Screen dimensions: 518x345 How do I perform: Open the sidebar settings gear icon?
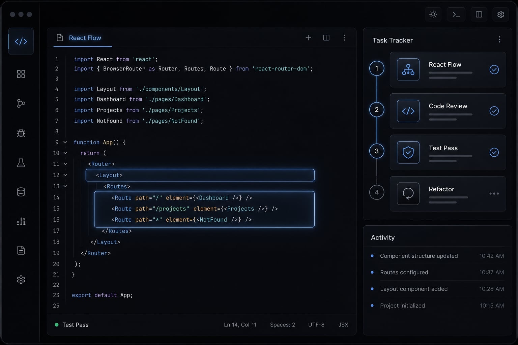point(21,280)
